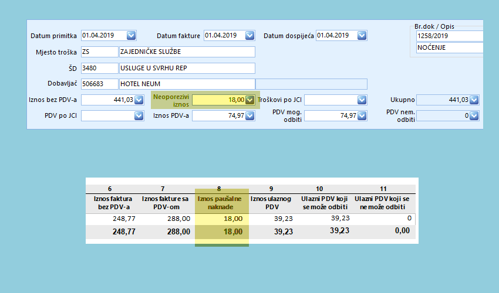The image size is (499, 293).
Task: Select column header Iznos fakture sa PDV-om
Action: 165,203
